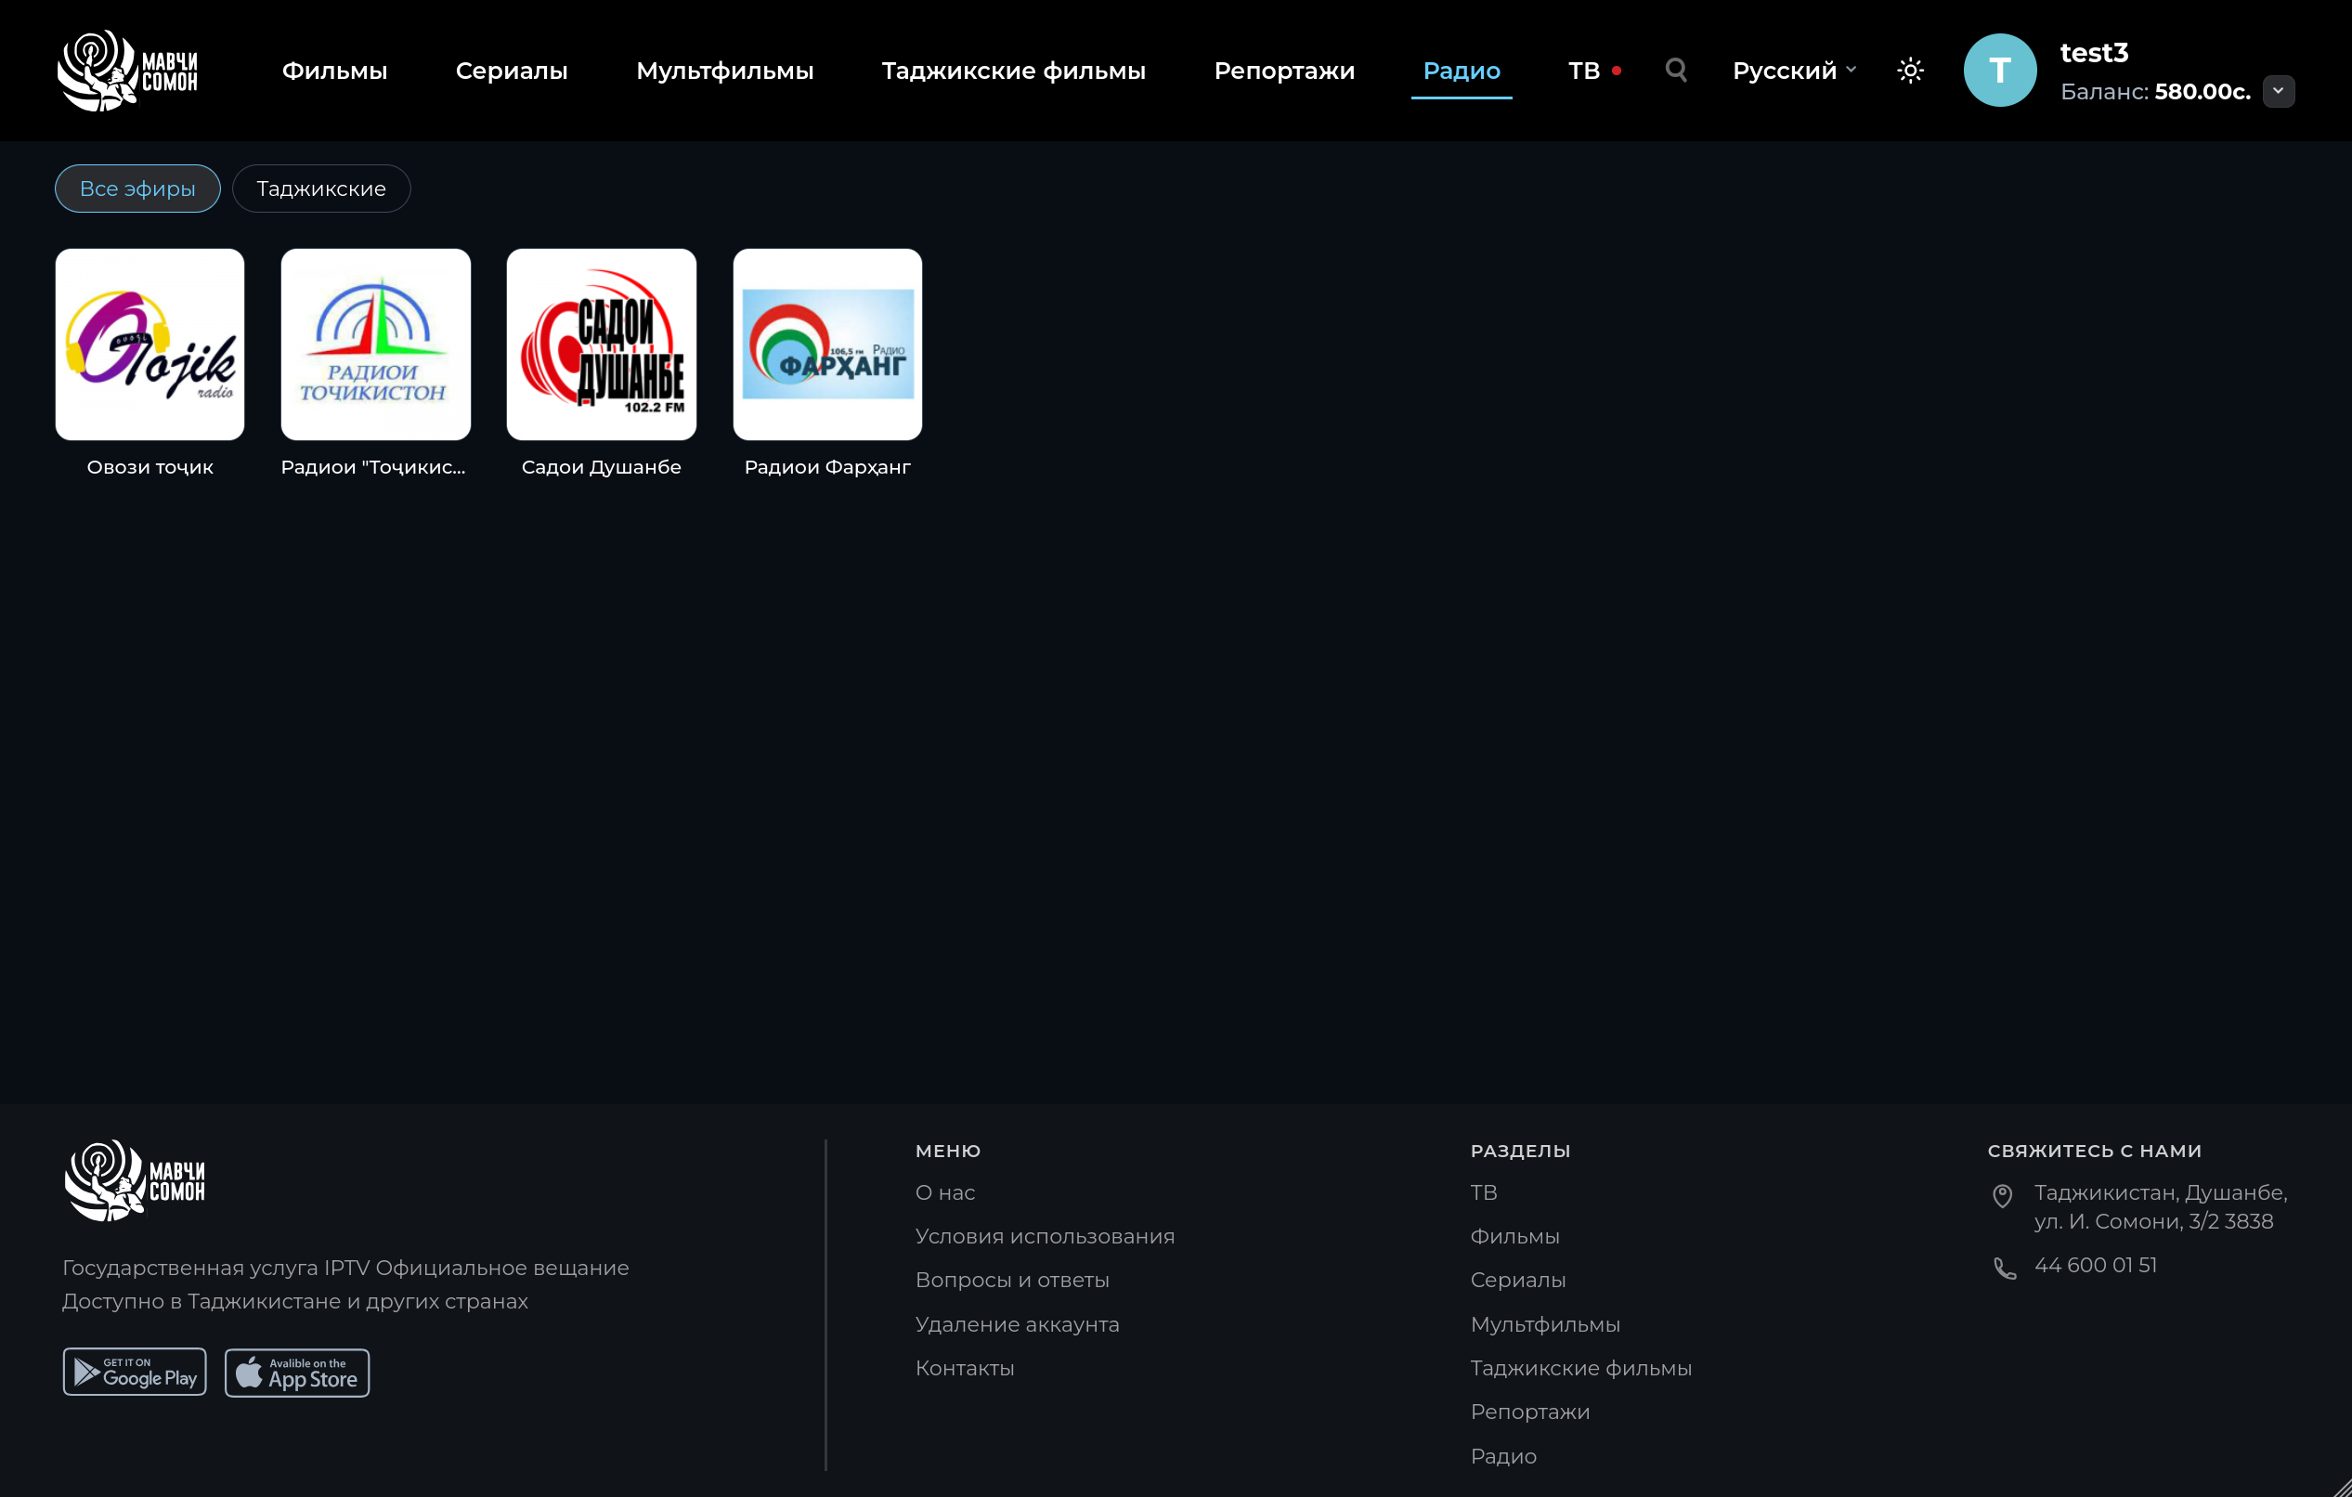Filter by Таджикские stations chip
Screen dimensions: 2352x1497
(x=321, y=189)
